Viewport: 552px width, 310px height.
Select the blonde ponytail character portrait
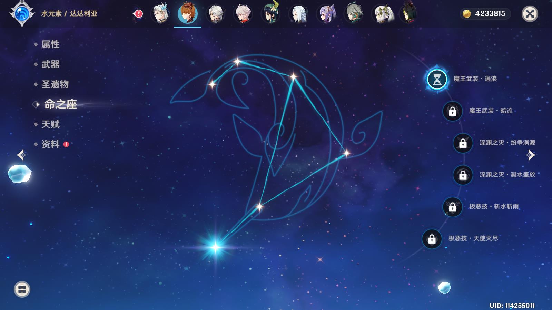(x=382, y=14)
